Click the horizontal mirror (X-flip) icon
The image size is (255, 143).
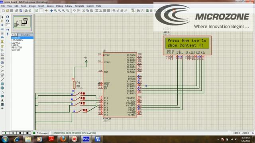[8, 30]
